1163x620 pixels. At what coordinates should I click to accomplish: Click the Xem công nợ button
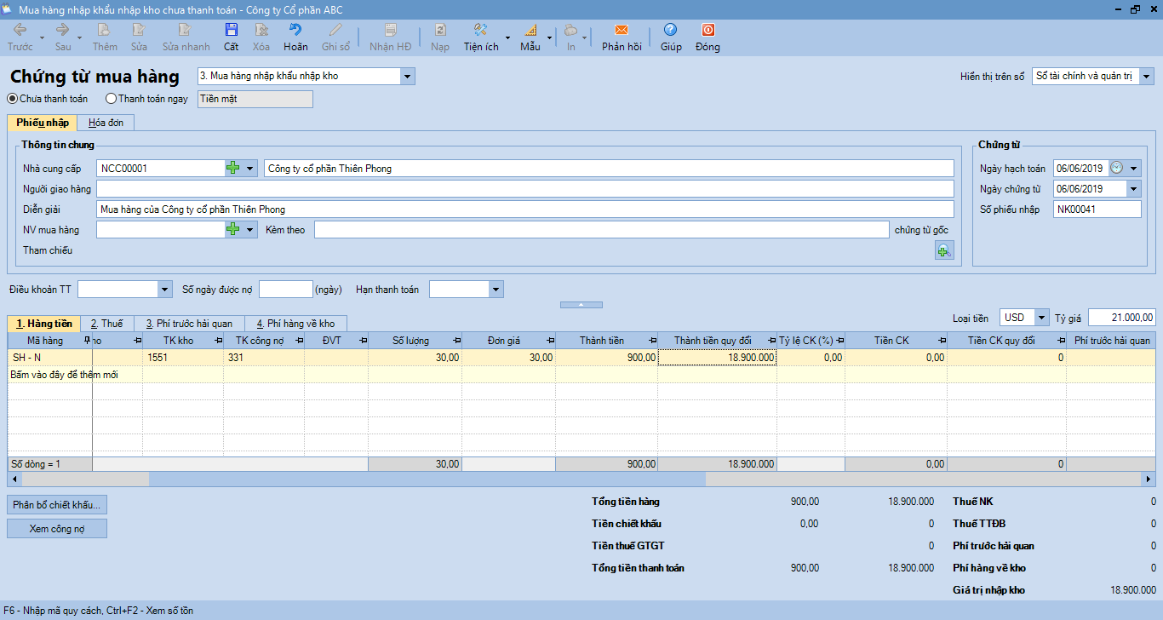57,529
